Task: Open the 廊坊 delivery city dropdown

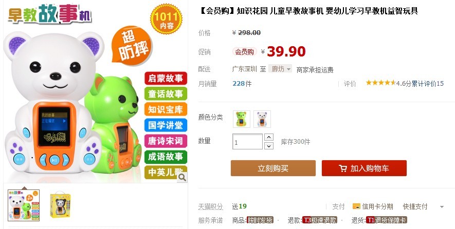Action: (280, 69)
